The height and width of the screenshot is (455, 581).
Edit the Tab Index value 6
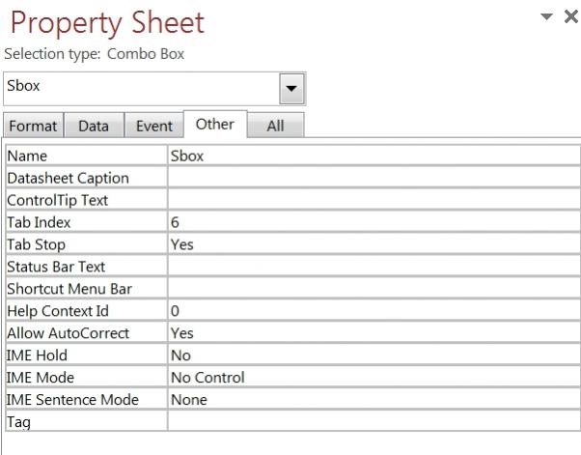coord(373,222)
